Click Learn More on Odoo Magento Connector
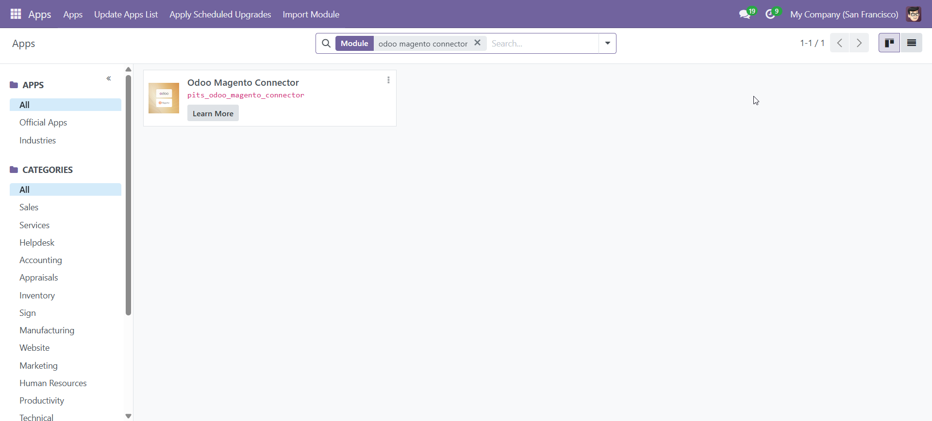 click(x=213, y=113)
